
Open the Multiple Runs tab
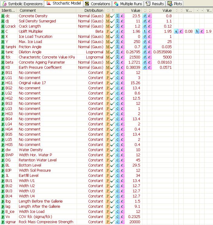[x=128, y=4]
